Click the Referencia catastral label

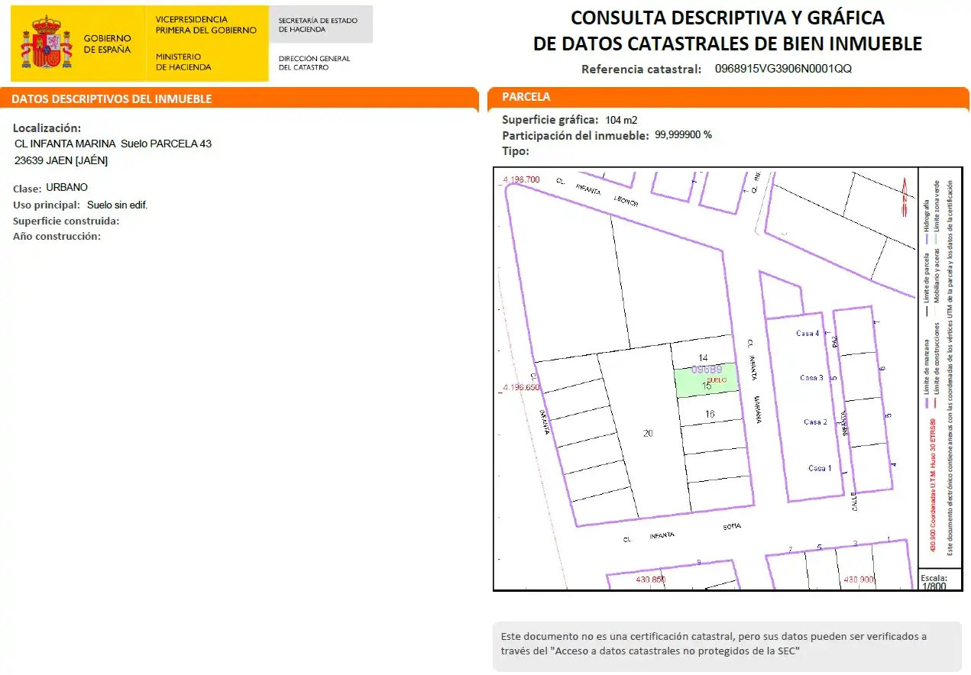pos(642,69)
